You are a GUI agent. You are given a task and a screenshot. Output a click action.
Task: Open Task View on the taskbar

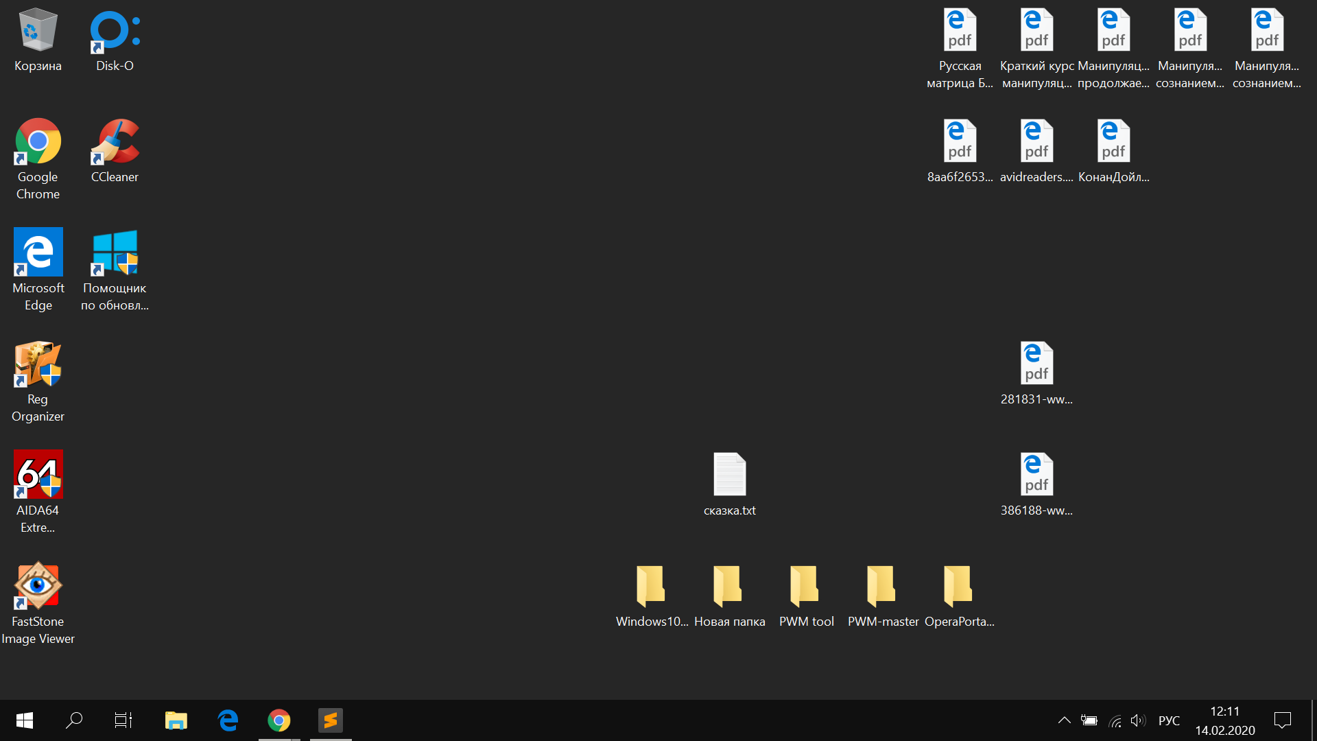(123, 720)
